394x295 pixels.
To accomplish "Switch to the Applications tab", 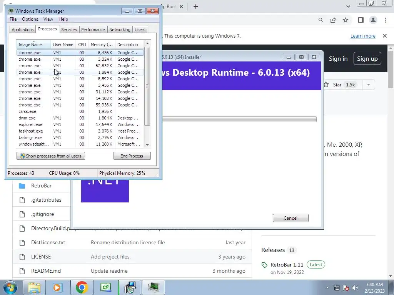I will pyautogui.click(x=23, y=30).
